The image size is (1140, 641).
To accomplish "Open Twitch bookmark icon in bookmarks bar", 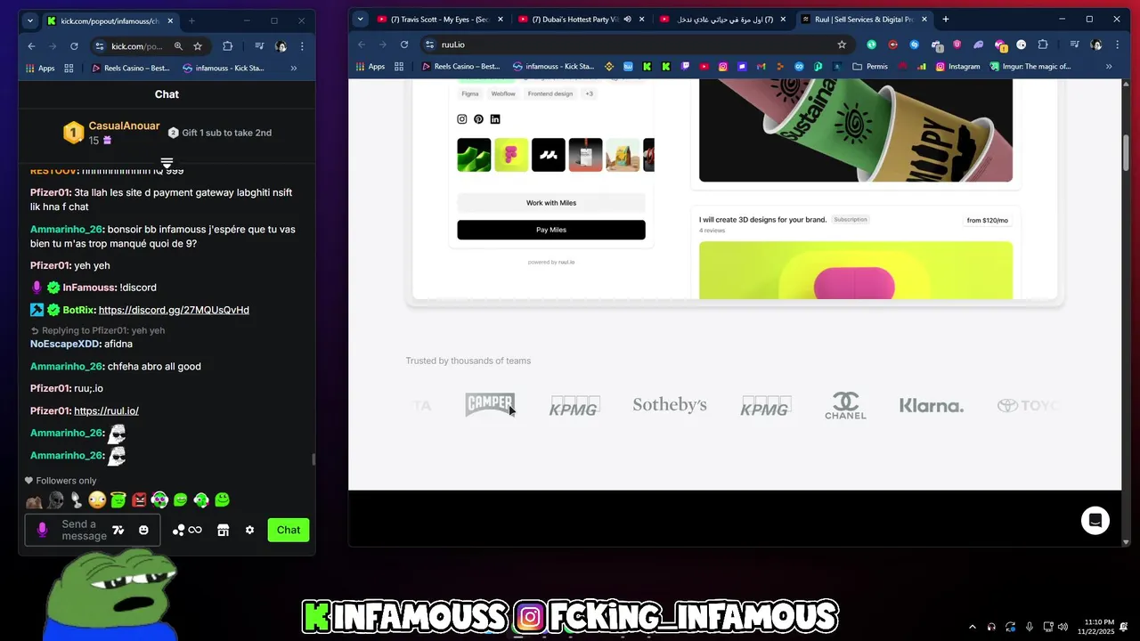I will (x=685, y=66).
